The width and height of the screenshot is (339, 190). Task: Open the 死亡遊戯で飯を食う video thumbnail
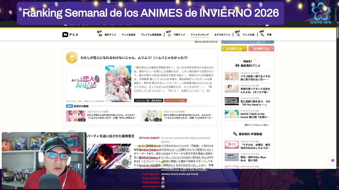232,101
